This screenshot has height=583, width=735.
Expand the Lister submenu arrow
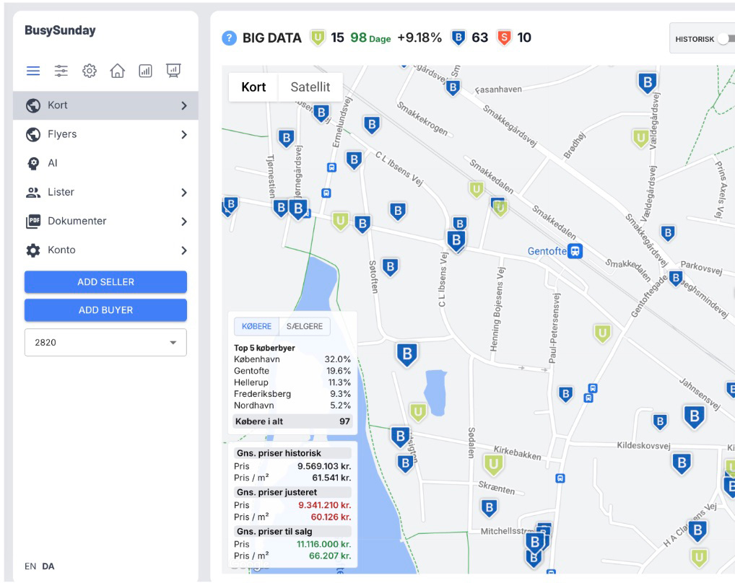[x=183, y=193]
